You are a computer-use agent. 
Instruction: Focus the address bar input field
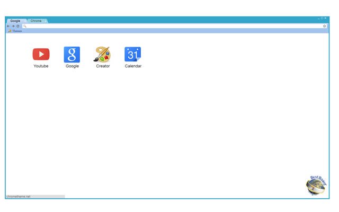pyautogui.click(x=174, y=26)
